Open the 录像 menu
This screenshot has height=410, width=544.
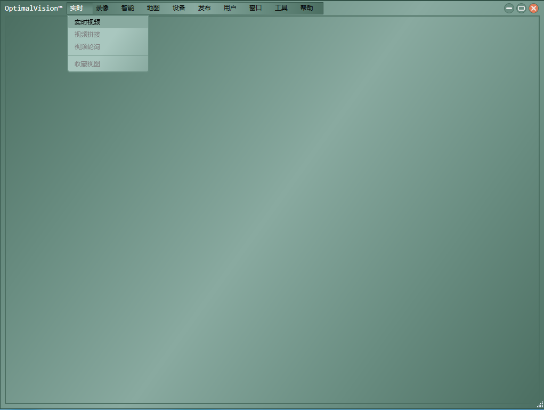click(102, 8)
